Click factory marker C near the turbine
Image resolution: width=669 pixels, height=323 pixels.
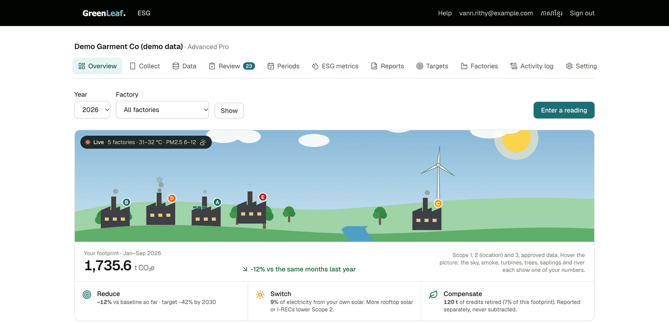[438, 204]
